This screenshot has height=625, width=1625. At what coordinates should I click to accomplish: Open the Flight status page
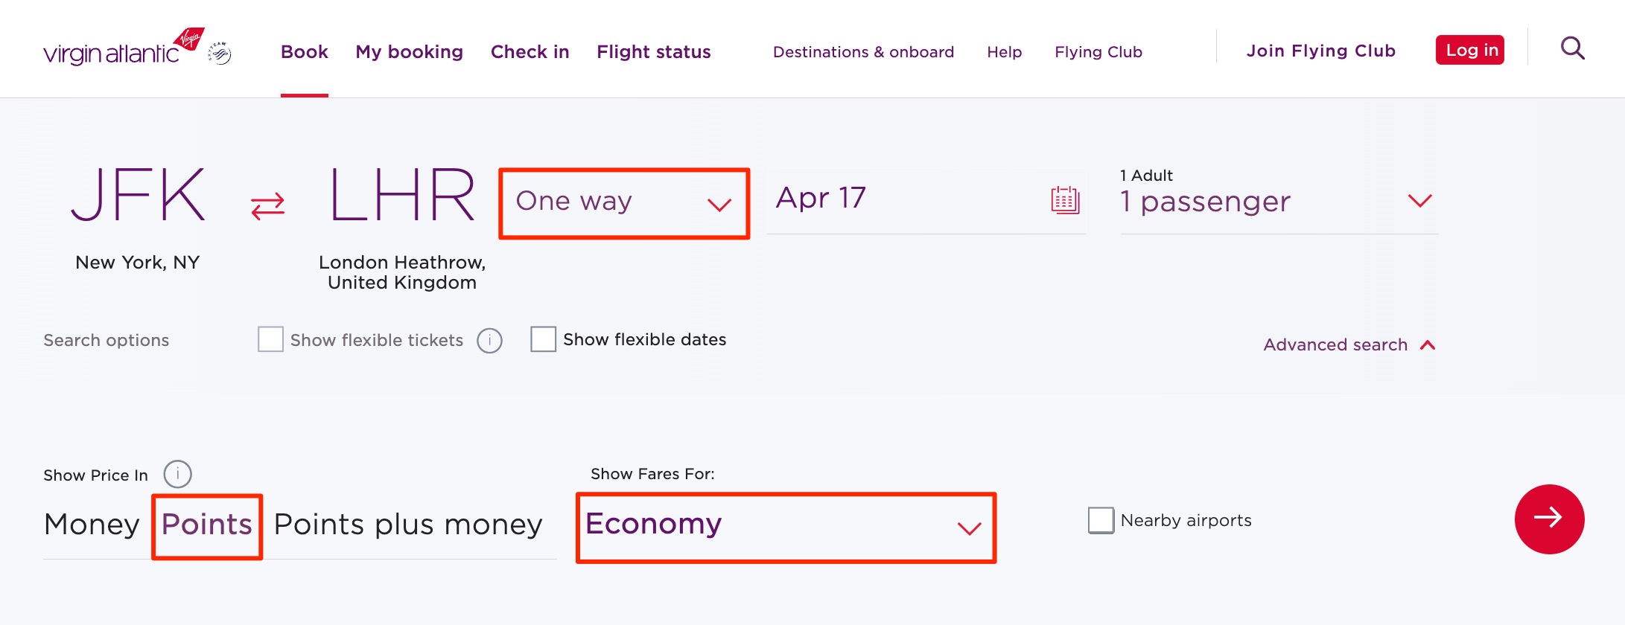point(653,51)
